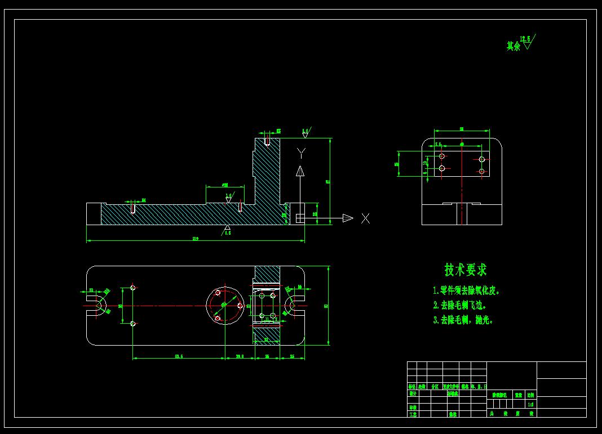The height and width of the screenshot is (434, 602).
Task: Click the 更改文件号 header cell in title block
Action: pyautogui.click(x=451, y=387)
